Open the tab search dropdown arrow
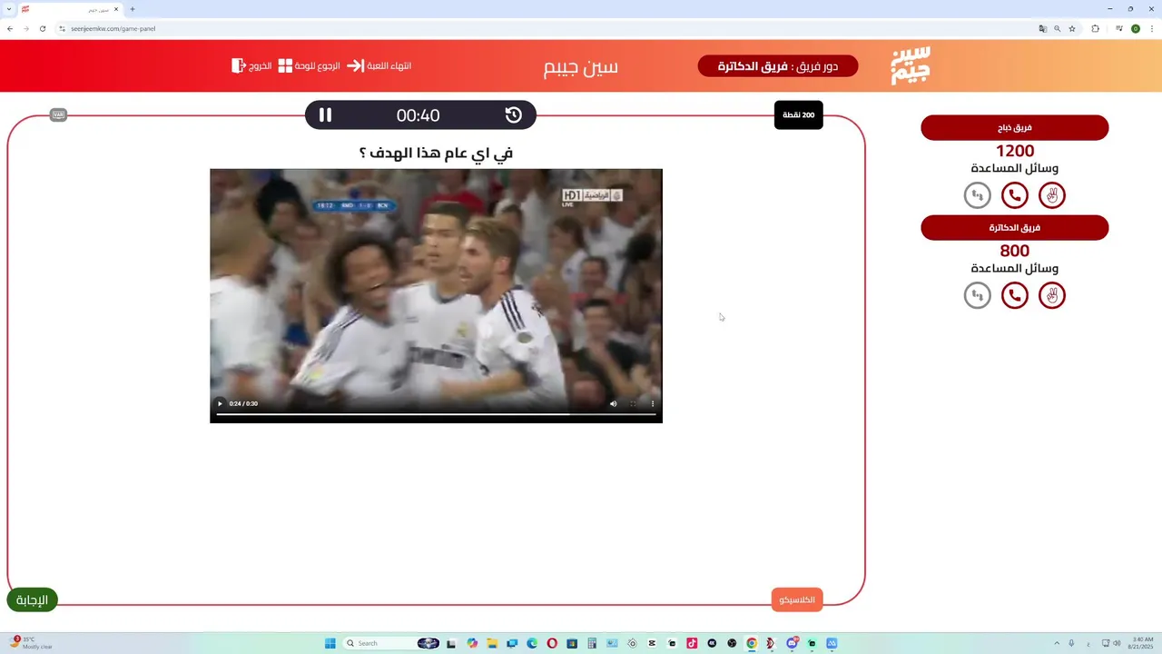Image resolution: width=1162 pixels, height=654 pixels. (8, 9)
